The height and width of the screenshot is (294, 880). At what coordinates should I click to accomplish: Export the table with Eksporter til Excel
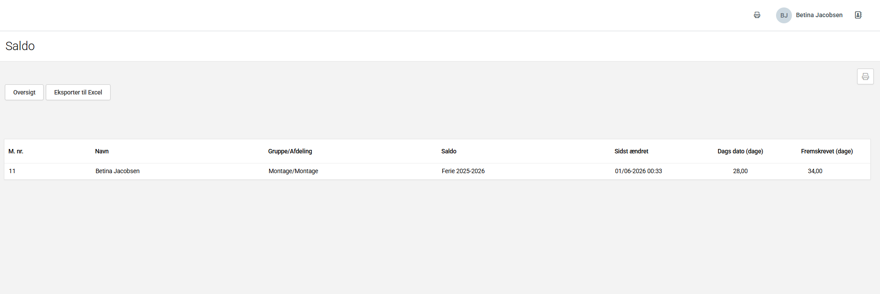tap(78, 92)
